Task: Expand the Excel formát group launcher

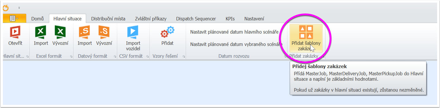Action: click(71, 57)
